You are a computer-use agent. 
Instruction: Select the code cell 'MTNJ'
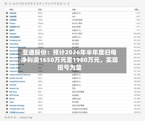[x=40, y=95]
